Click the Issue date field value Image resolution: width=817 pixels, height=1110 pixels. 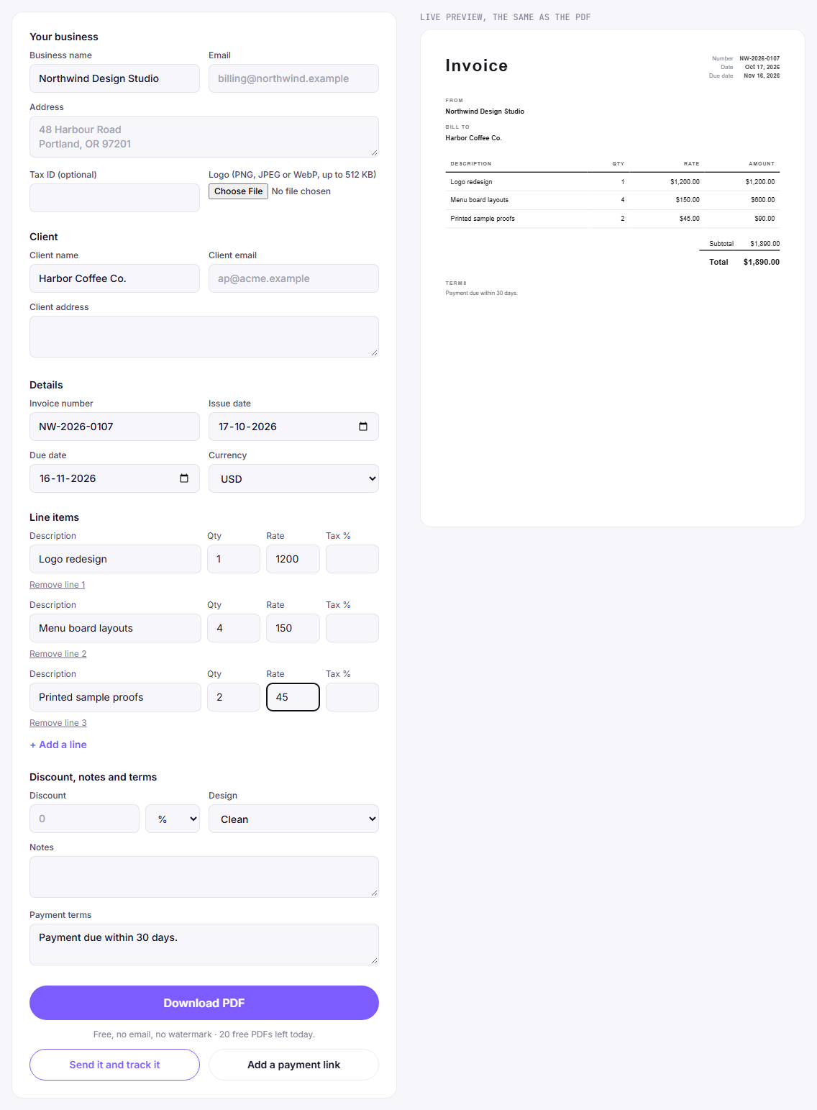248,427
